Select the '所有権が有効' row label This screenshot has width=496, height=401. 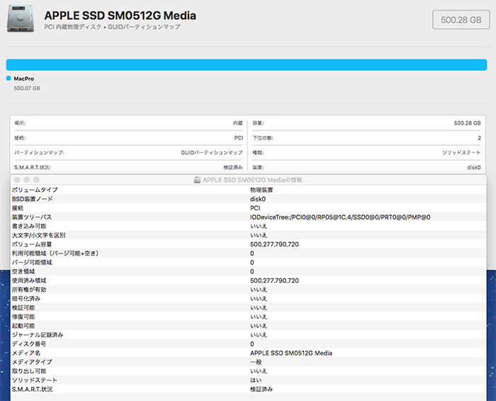pos(29,289)
